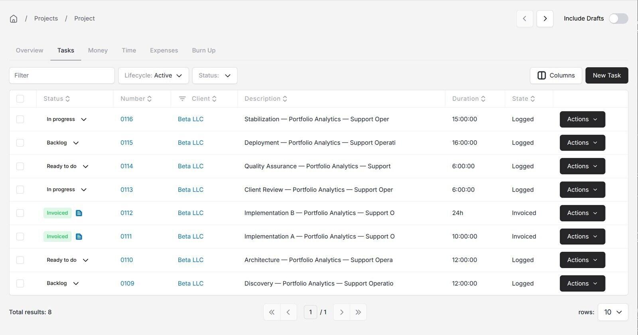Click the Filter text field
638x335 pixels.
coord(62,76)
